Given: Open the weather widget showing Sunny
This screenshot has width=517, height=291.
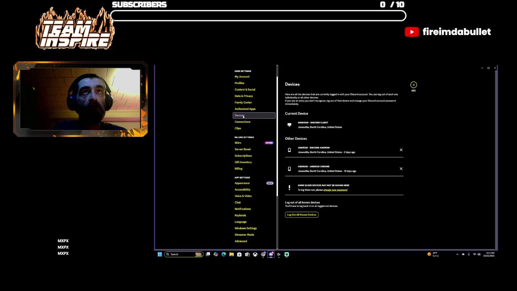Looking at the screenshot, I should pyautogui.click(x=433, y=254).
